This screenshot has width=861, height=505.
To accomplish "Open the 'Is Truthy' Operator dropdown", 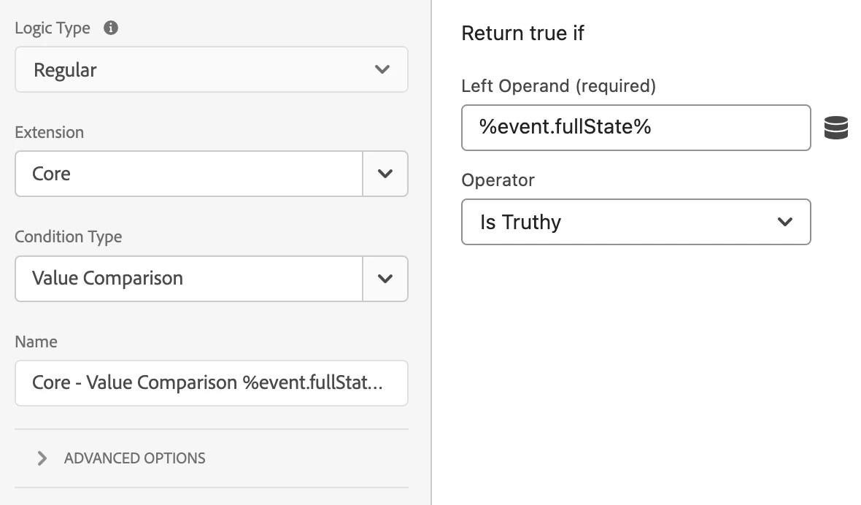I will point(636,222).
